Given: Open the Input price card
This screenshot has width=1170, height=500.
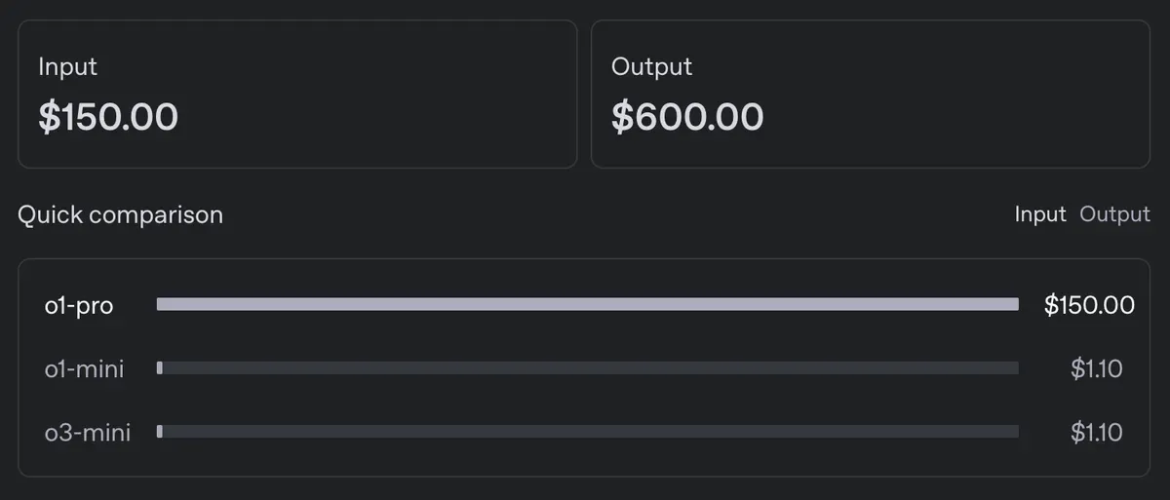Looking at the screenshot, I should (297, 94).
